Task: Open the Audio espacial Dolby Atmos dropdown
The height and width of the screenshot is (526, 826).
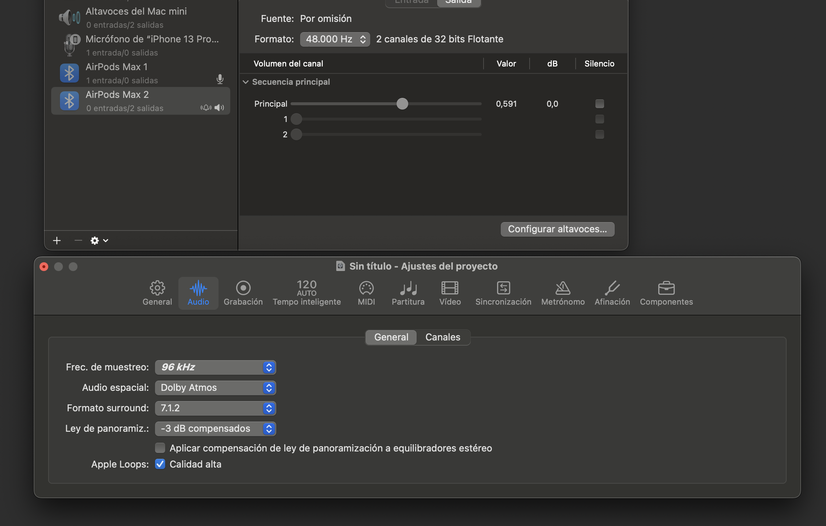Action: click(x=215, y=388)
